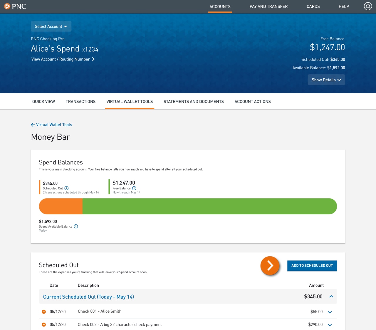Open the Pay and Transfer menu
This screenshot has width=376, height=330.
(268, 6)
